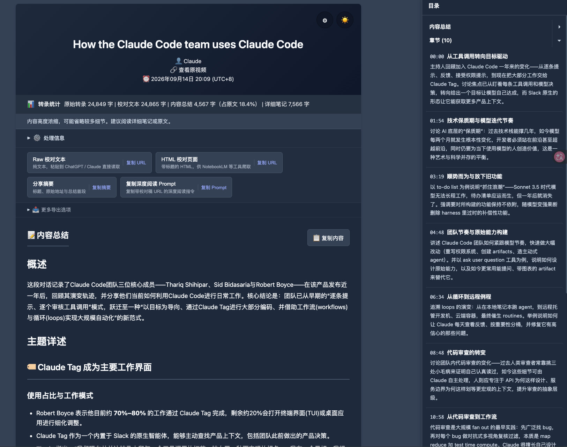Click the tag icon before Claude Tag heading

pos(31,367)
